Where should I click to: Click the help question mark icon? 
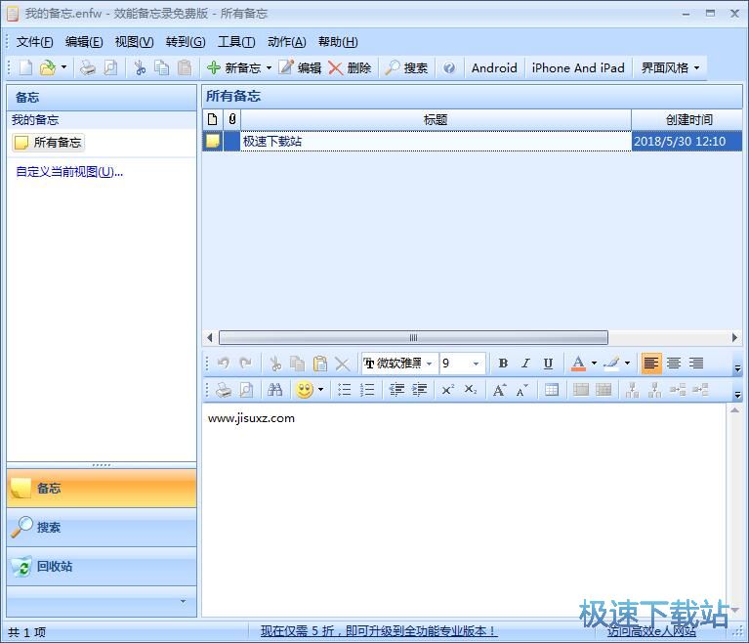point(448,67)
